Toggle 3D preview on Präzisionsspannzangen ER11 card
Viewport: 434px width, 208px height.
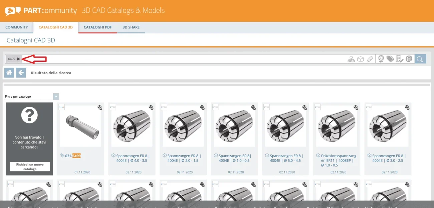pos(356,107)
